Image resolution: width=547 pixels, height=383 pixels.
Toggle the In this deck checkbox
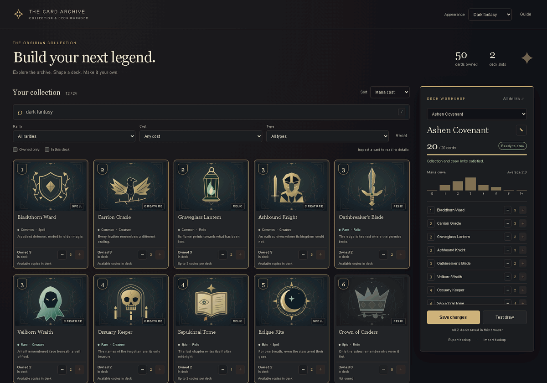[47, 150]
